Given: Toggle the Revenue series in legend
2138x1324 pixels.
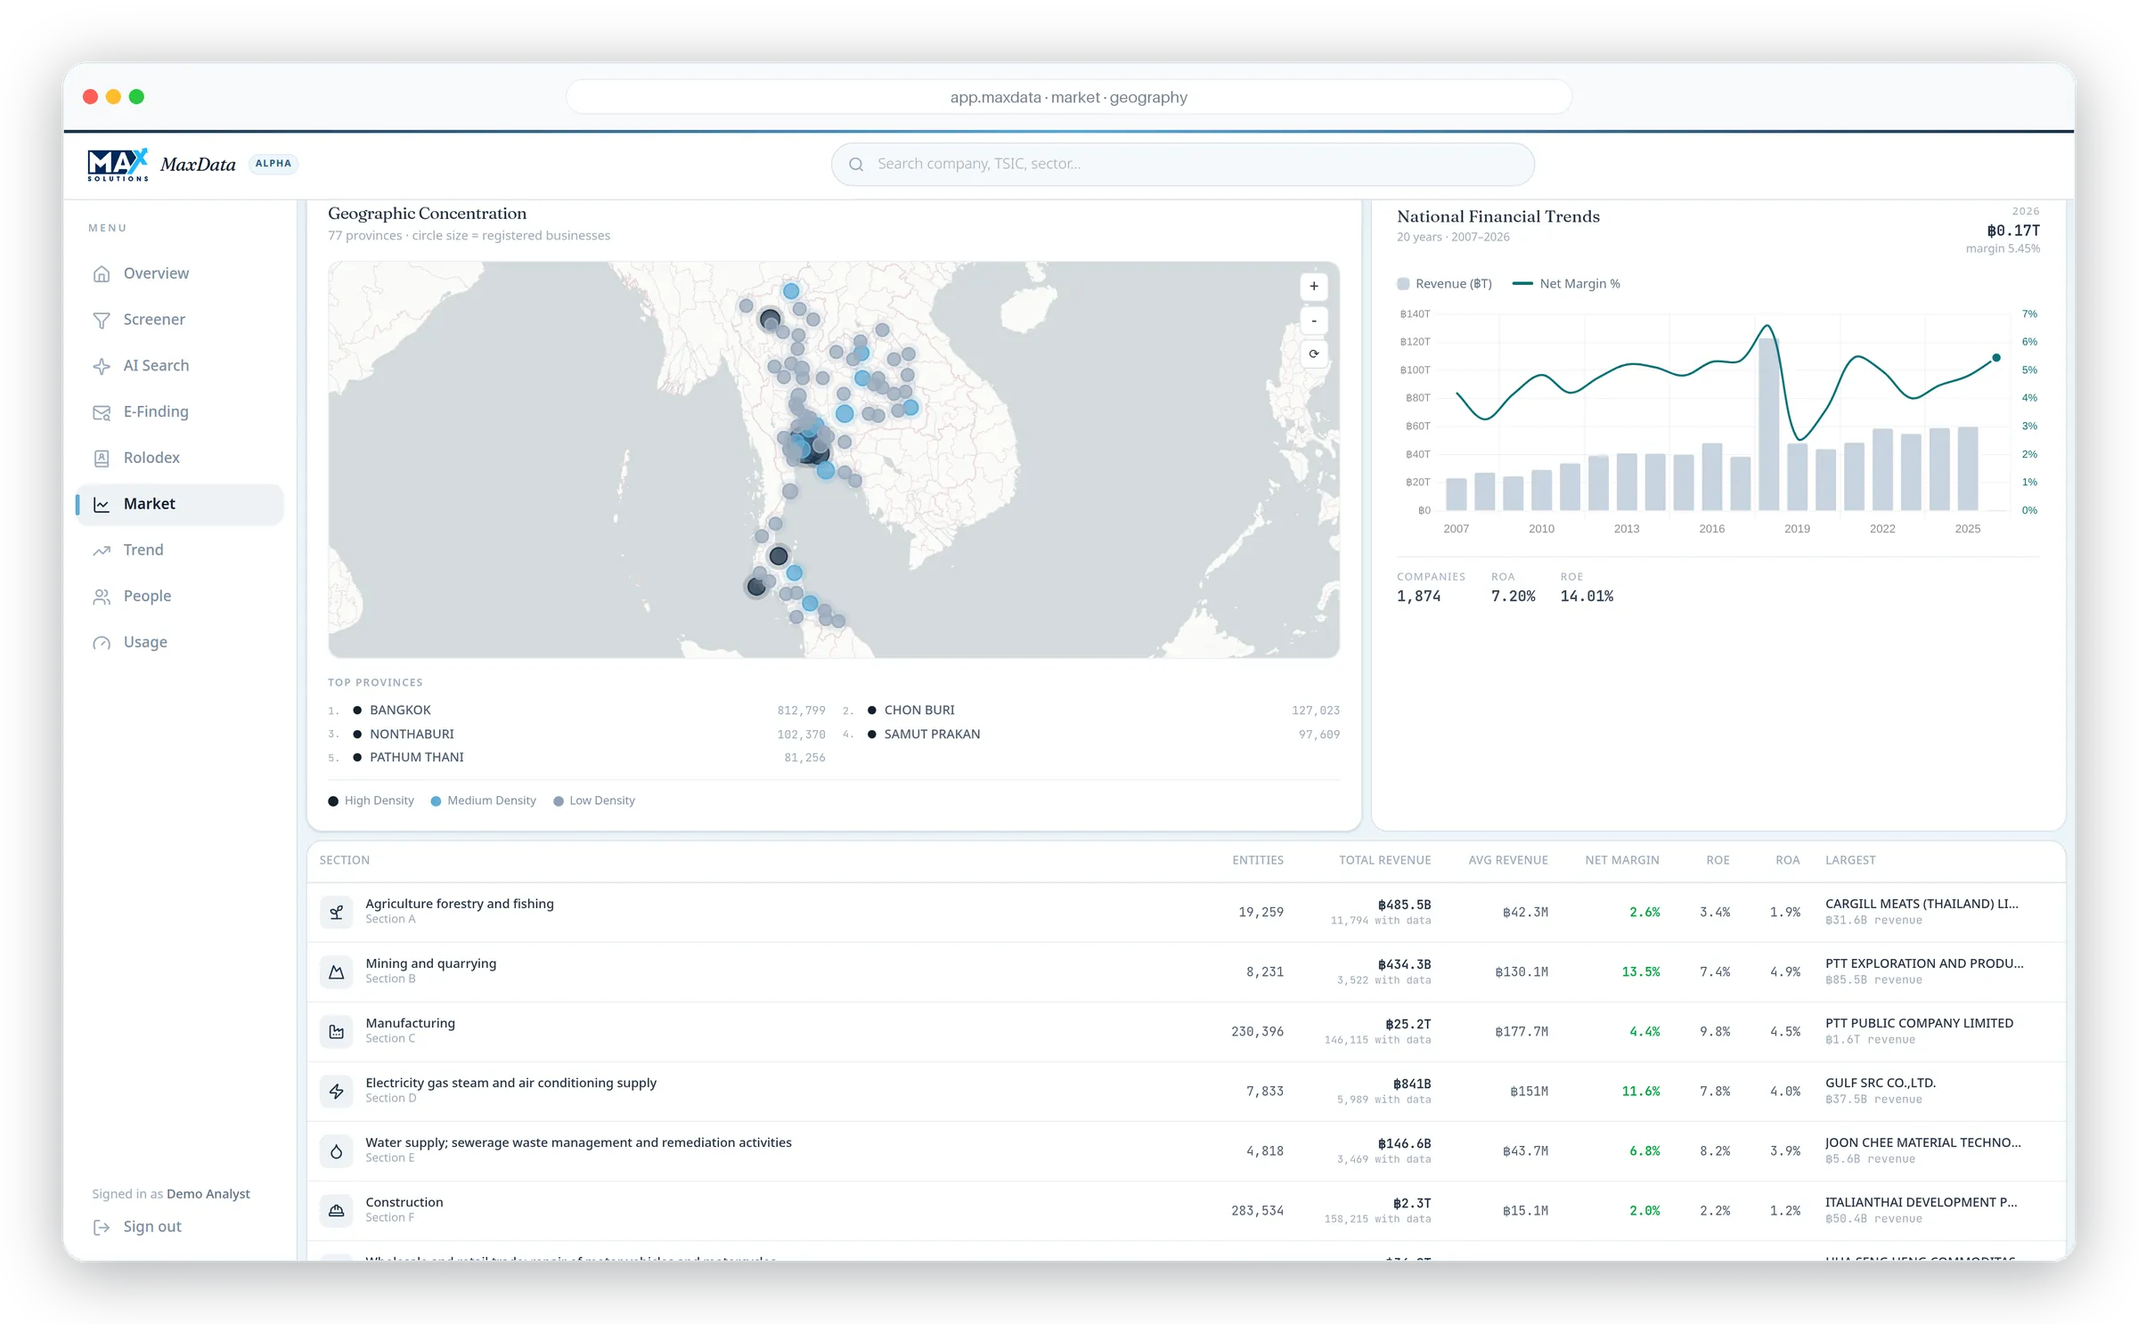Looking at the screenshot, I should click(x=1444, y=284).
